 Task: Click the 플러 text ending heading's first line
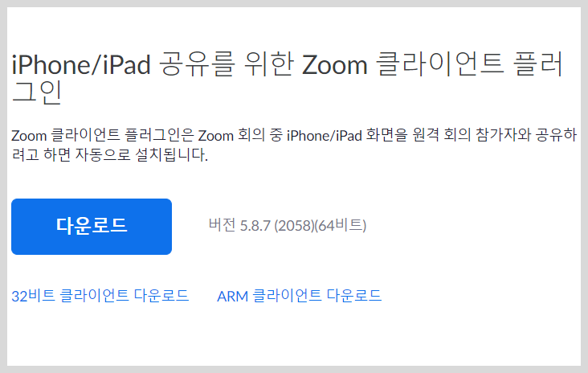point(539,64)
